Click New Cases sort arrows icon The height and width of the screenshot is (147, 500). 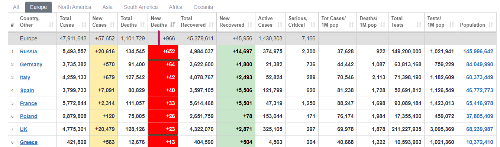coord(112,25)
